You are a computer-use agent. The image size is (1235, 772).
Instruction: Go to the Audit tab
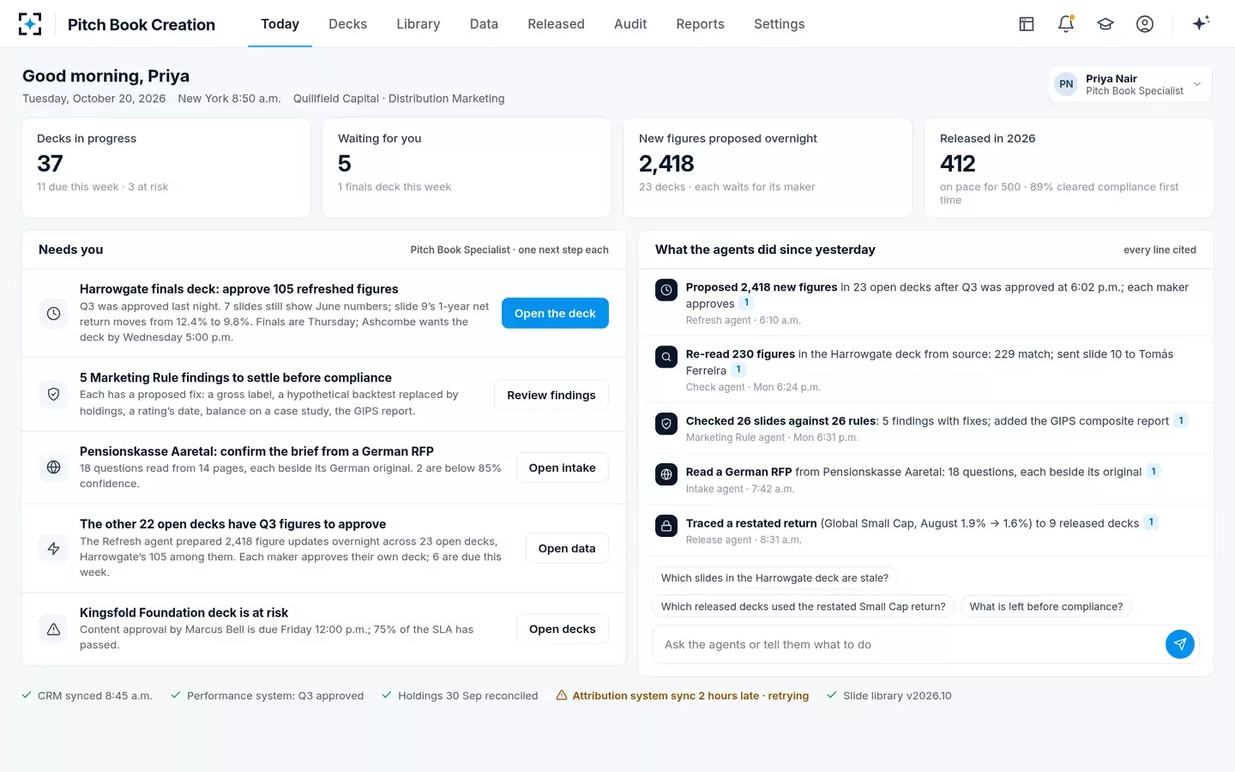pyautogui.click(x=630, y=24)
